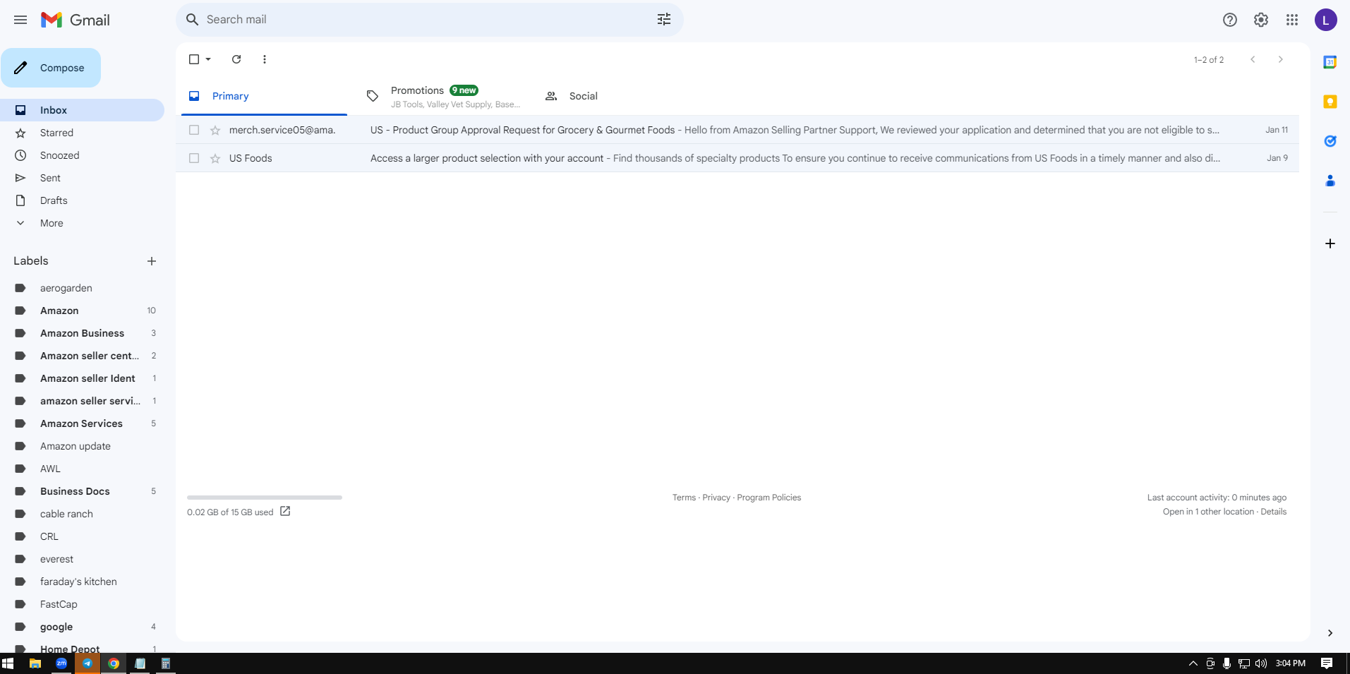Open Google Keep side panel
Image resolution: width=1350 pixels, height=674 pixels.
click(1330, 102)
